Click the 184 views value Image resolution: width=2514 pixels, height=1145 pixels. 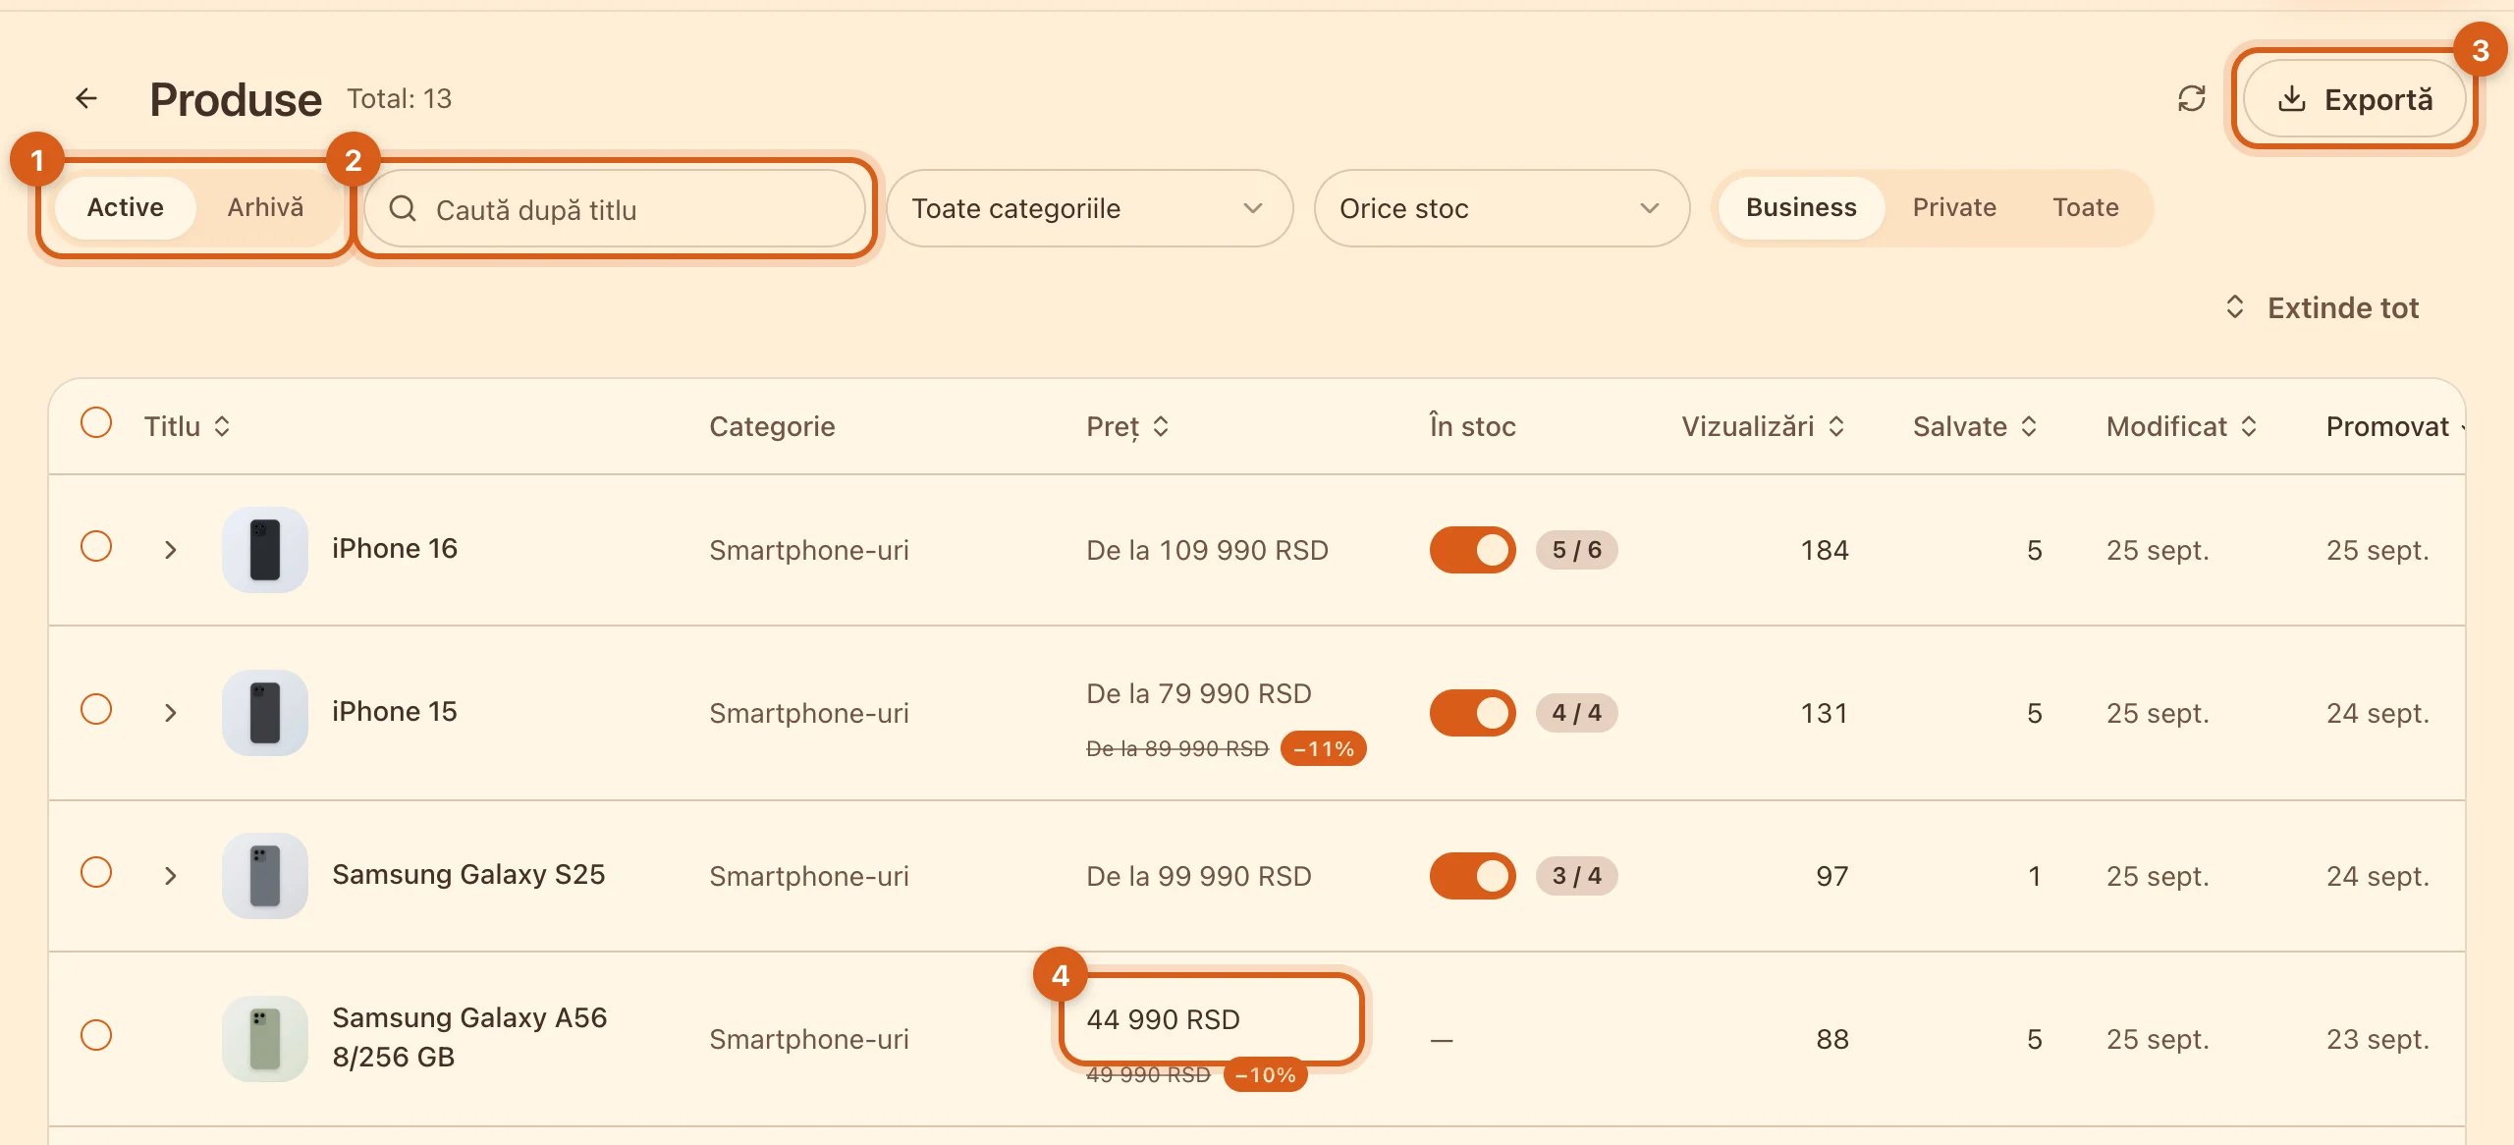coord(1825,550)
